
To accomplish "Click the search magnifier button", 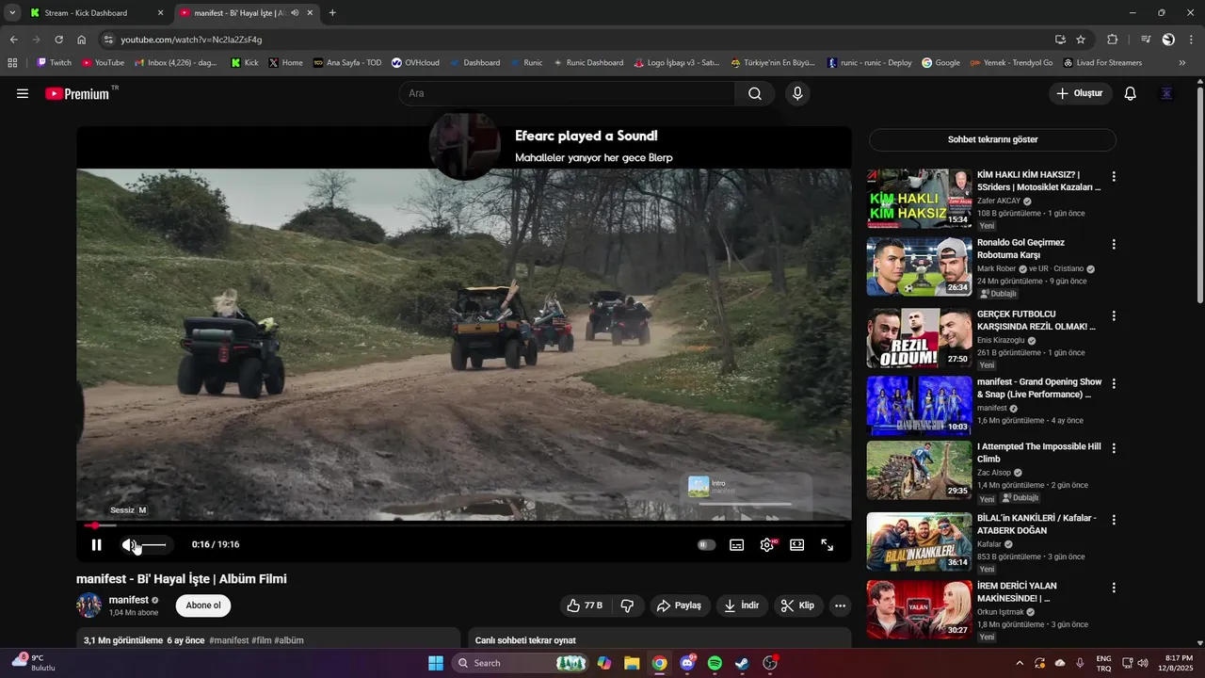I will click(x=755, y=93).
